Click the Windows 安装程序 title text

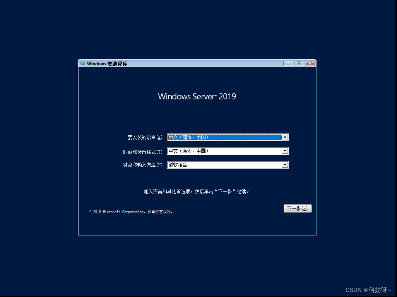click(107, 64)
